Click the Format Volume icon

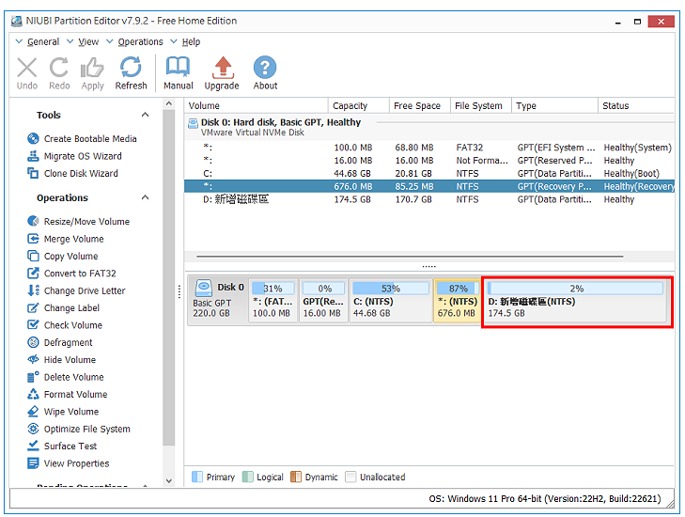(x=33, y=394)
